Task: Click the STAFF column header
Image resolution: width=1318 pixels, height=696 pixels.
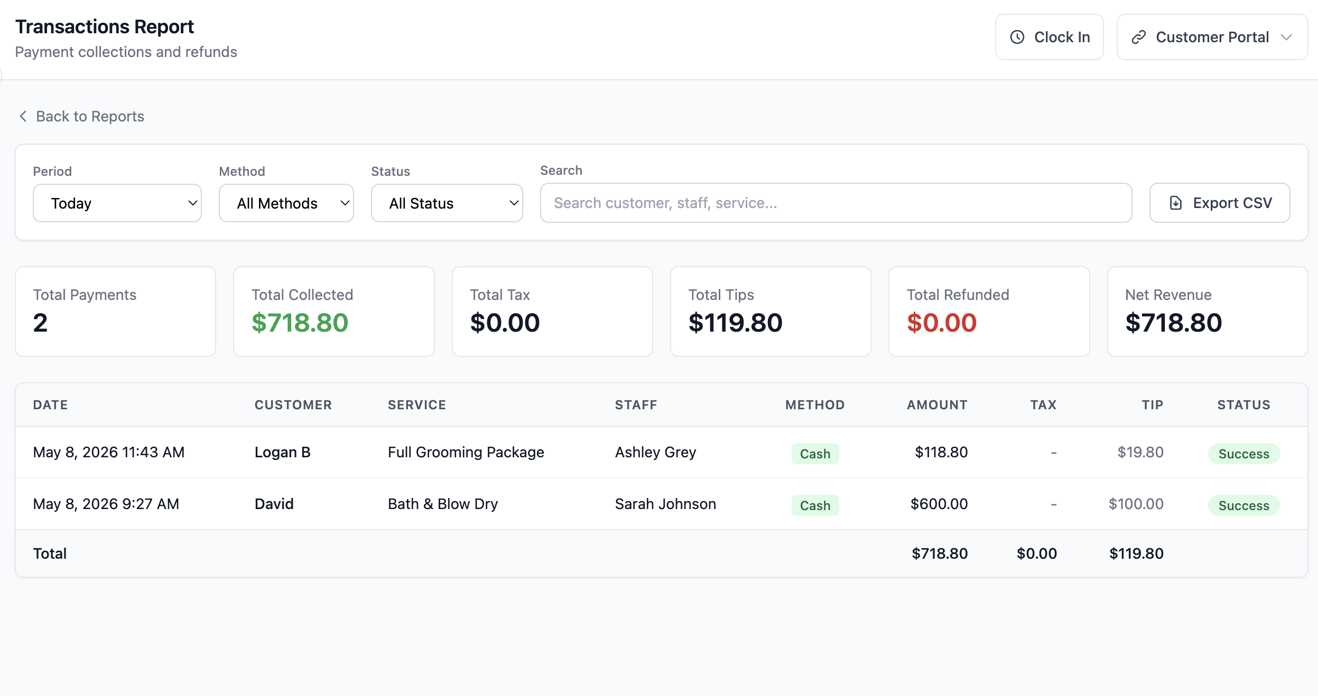Action: coord(636,405)
